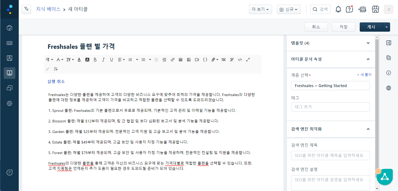Focus the 검색 search box

point(320,9)
